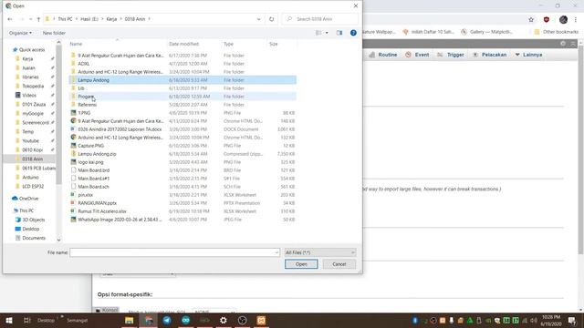Expand the address path history dropdown
The width and height of the screenshot is (584, 328).
click(x=259, y=19)
